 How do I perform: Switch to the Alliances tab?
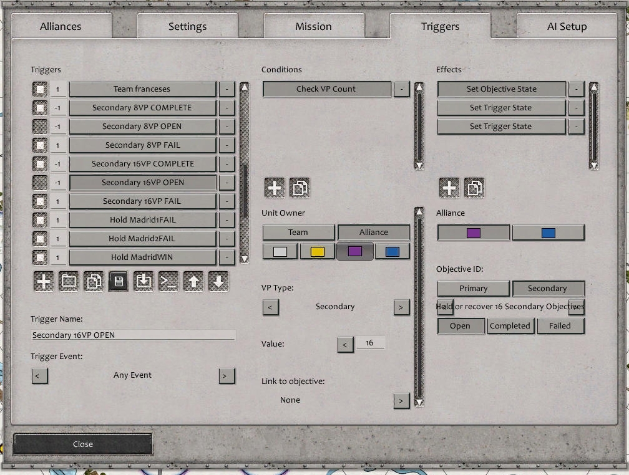[61, 26]
